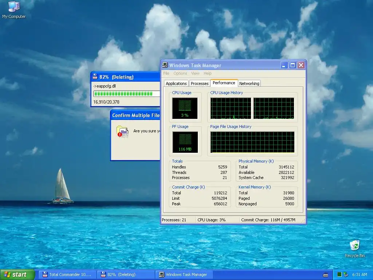Open the Help menu in Task Manager
The image size is (373, 280).
(x=207, y=73)
